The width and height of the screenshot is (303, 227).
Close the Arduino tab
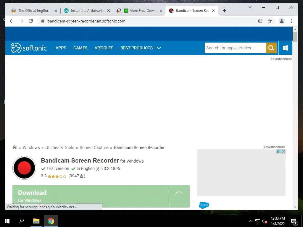(x=109, y=11)
